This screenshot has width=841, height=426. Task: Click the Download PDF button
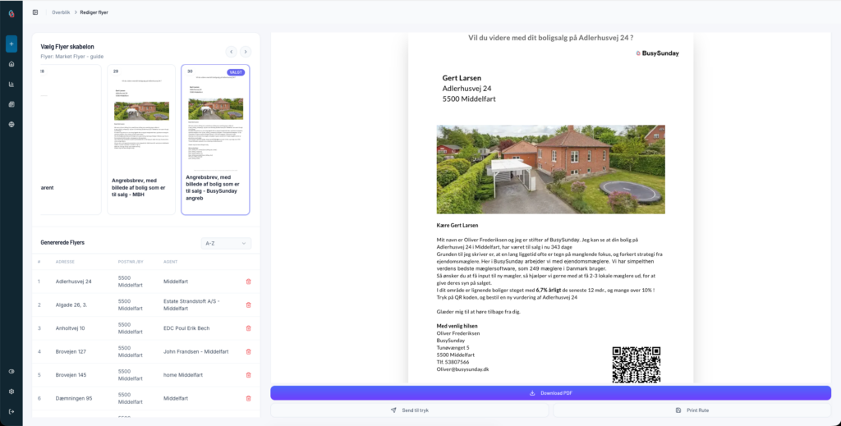click(550, 393)
